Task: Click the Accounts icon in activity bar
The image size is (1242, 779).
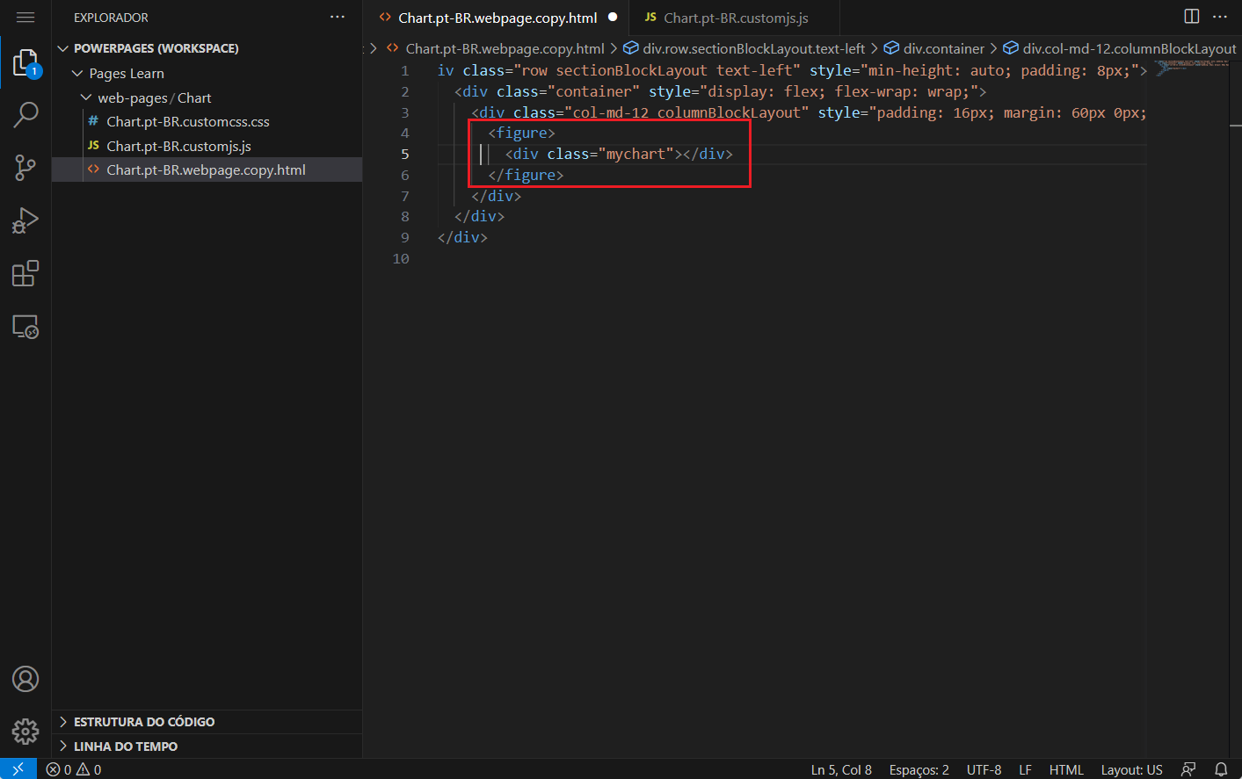Action: coord(25,679)
